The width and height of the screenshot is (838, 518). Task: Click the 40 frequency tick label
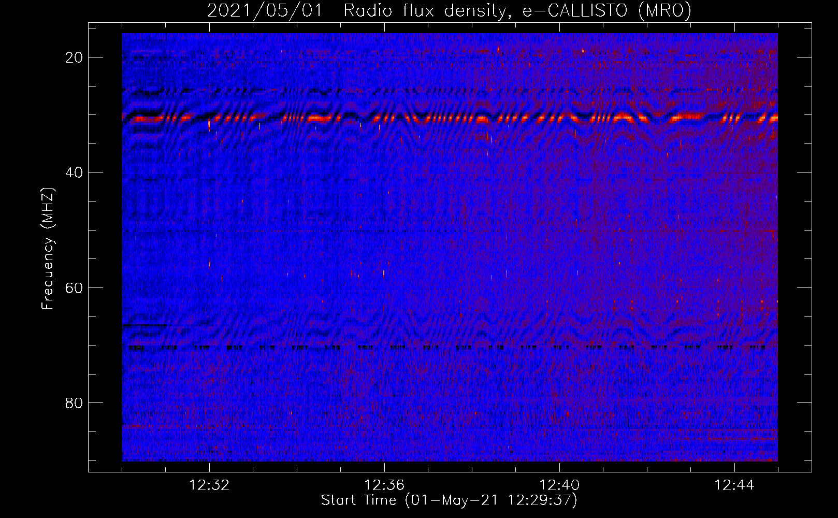click(75, 172)
